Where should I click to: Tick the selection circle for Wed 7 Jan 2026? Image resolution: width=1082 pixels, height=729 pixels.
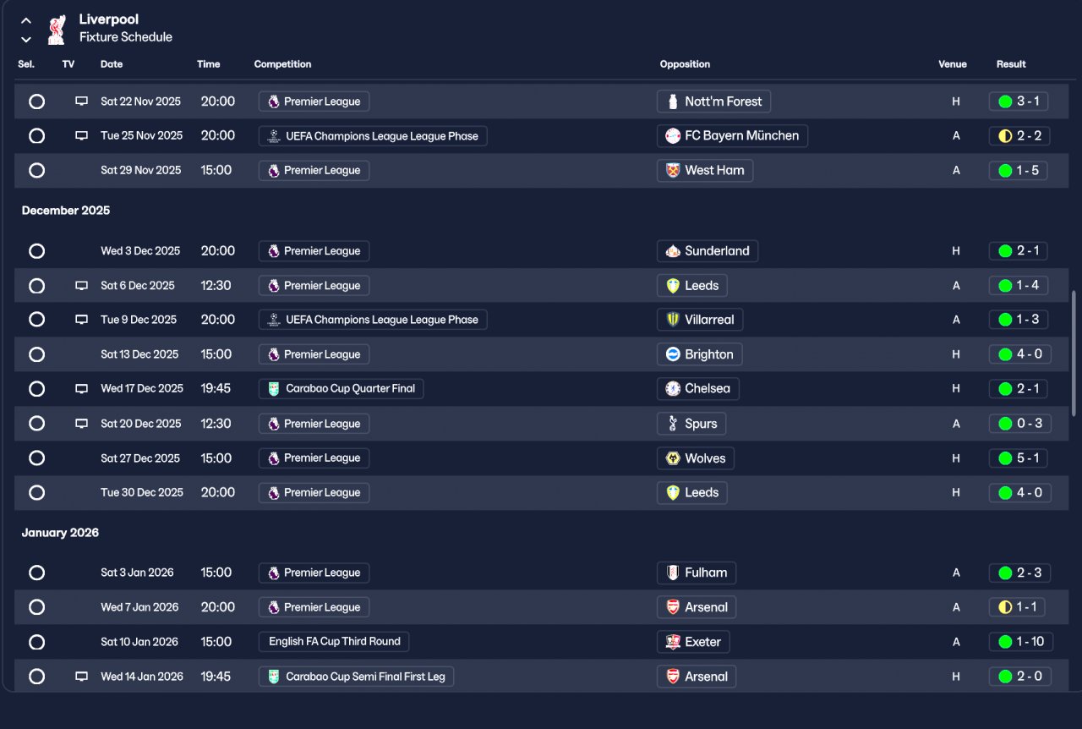point(36,607)
